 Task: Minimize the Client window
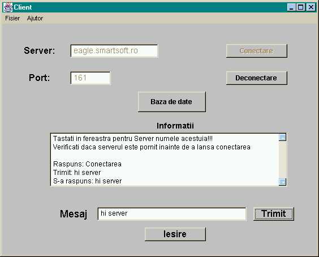[291, 7]
